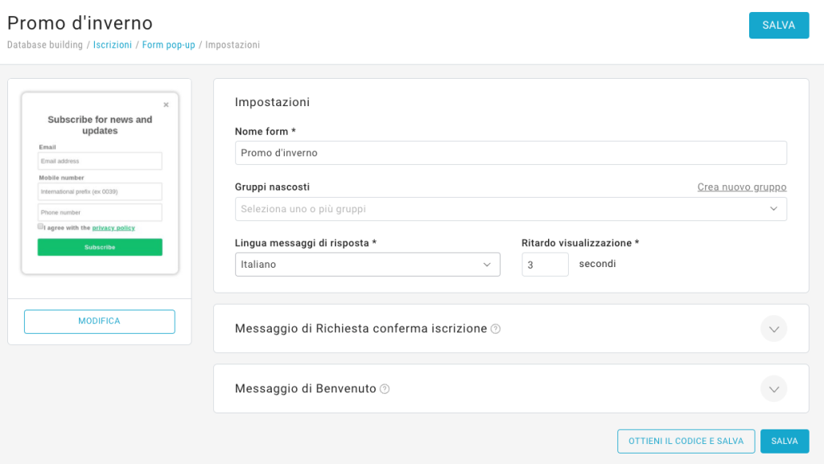
Task: Expand Messaggio di Richiesta conferma iscrizione section
Action: tap(772, 329)
